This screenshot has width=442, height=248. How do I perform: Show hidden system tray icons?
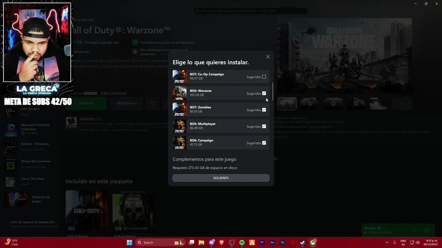[387, 242]
